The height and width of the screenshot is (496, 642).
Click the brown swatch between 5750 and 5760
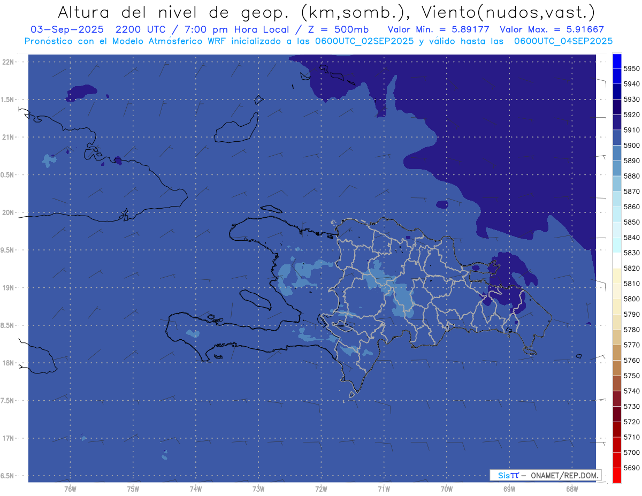tap(617, 368)
